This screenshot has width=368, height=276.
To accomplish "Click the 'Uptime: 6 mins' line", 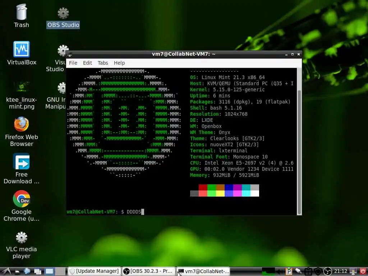I will click(x=210, y=96).
